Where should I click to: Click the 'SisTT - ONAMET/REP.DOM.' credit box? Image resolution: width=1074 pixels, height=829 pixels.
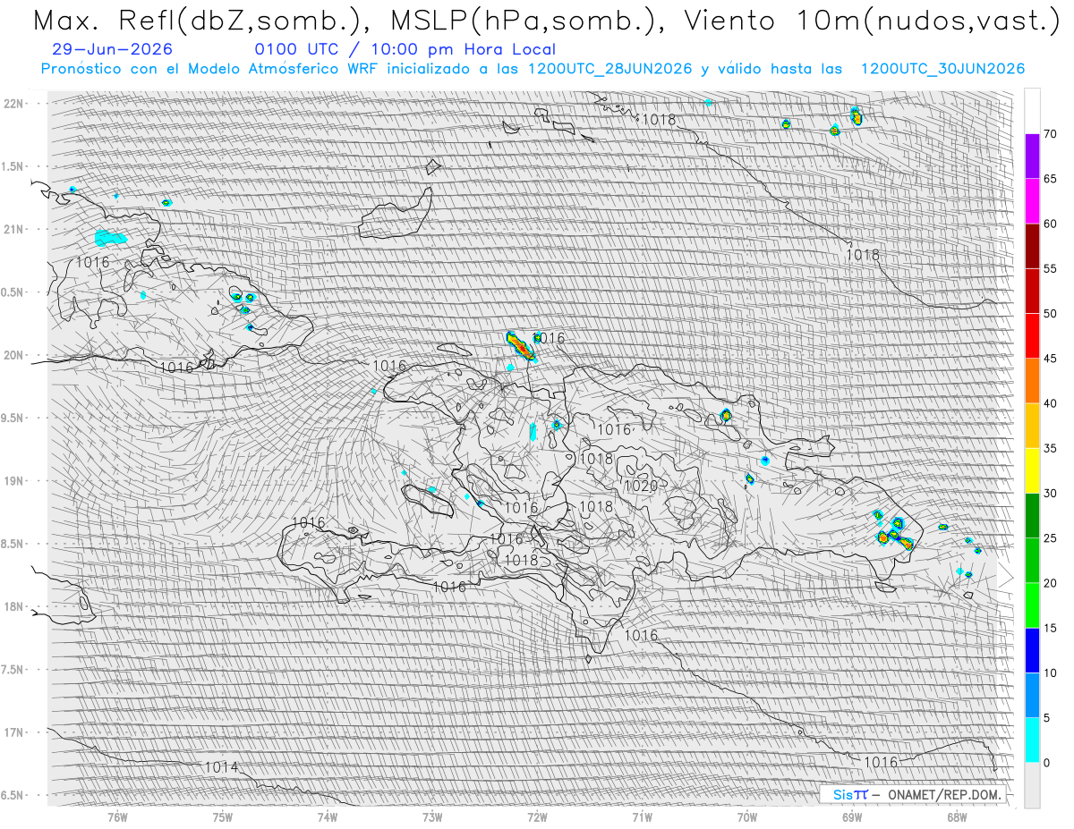(912, 794)
